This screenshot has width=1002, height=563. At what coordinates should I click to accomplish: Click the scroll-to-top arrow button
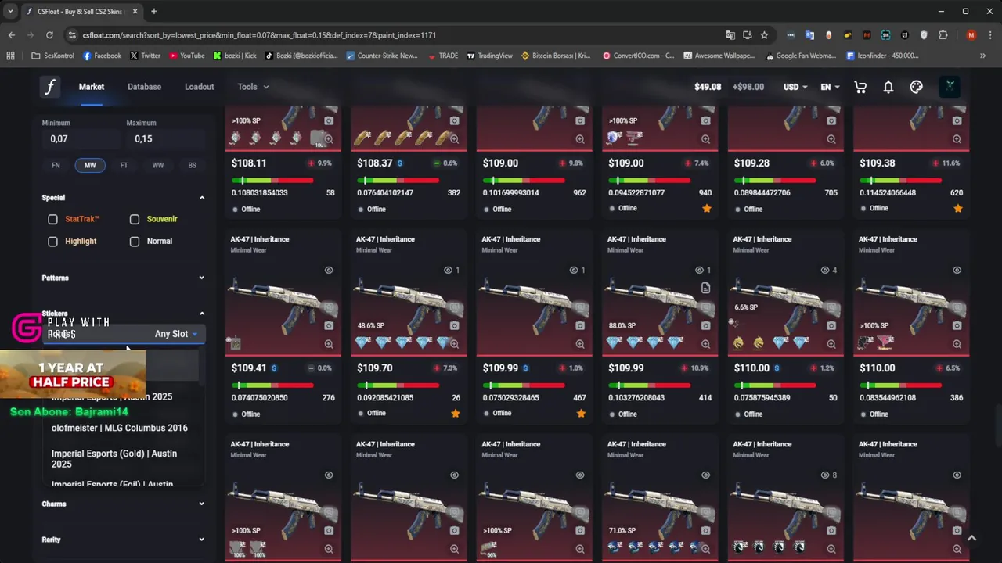pos(971,538)
